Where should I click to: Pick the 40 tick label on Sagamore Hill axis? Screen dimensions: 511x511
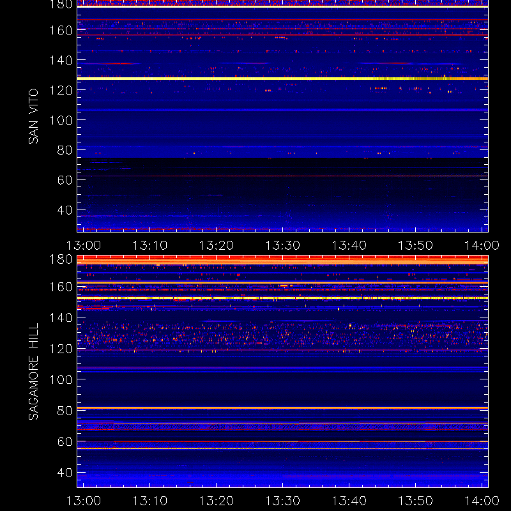65,473
